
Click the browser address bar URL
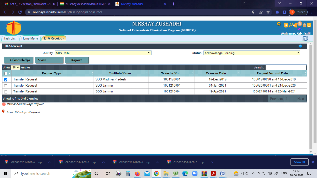coord(67,12)
